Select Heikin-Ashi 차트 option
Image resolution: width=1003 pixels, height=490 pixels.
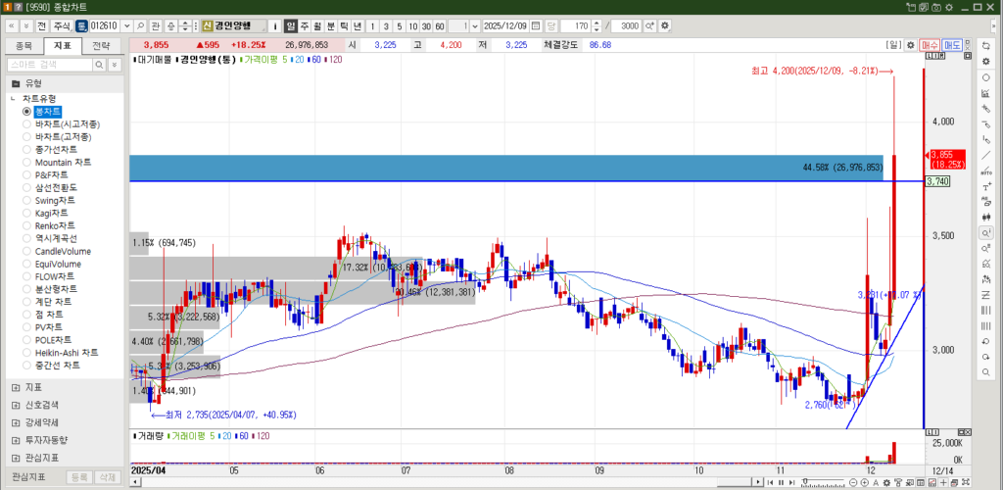[x=27, y=353]
